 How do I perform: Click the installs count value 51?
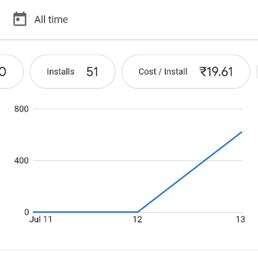92,72
